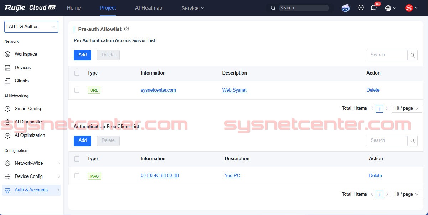Click the Ruijie Cloud Pro logo
Image resolution: width=428 pixels, height=215 pixels.
tap(30, 7)
